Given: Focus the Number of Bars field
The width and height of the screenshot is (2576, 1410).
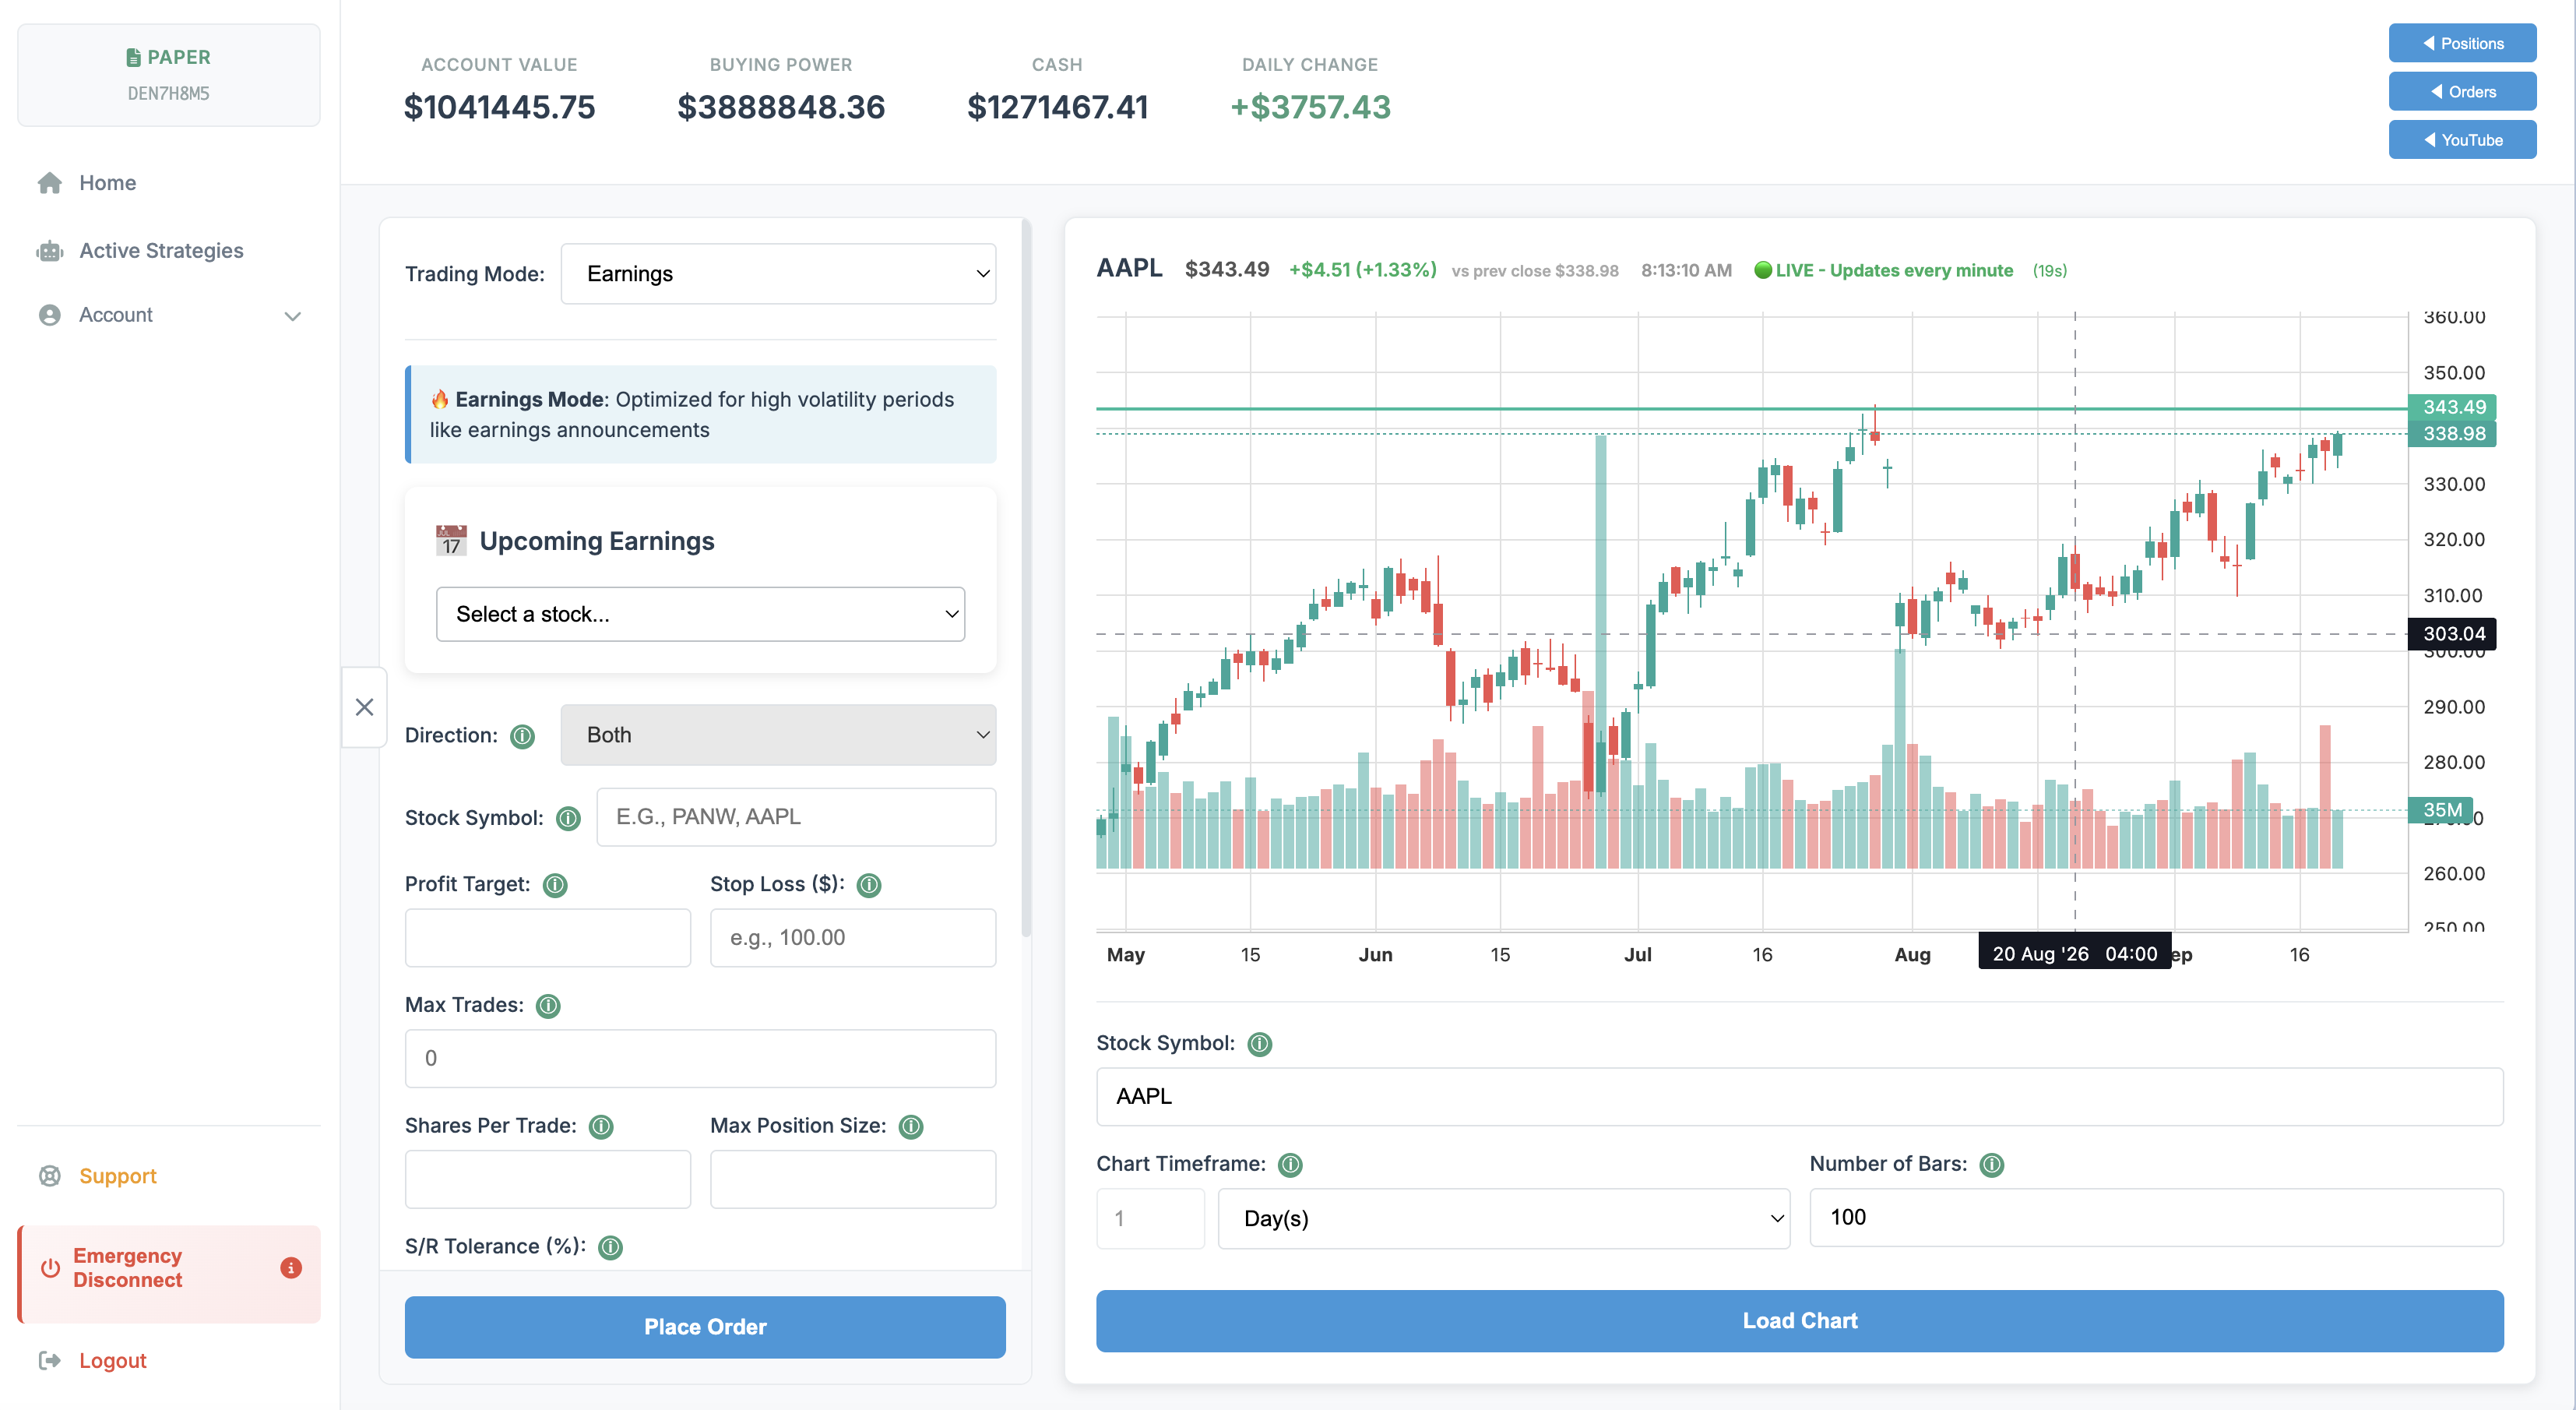Looking at the screenshot, I should [x=2156, y=1218].
